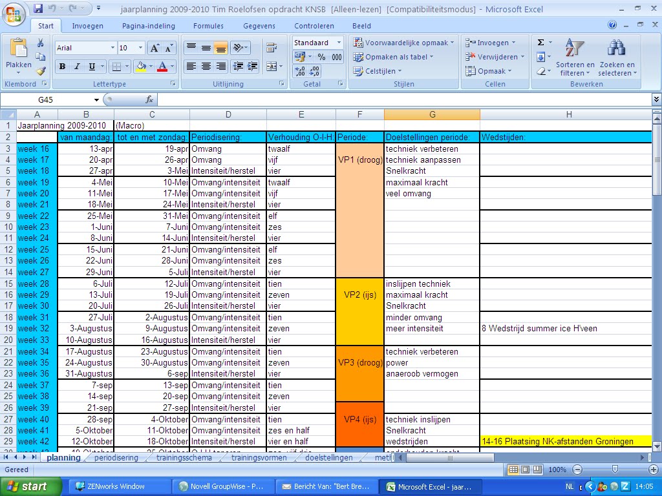Expand Celstijlen menu

378,71
